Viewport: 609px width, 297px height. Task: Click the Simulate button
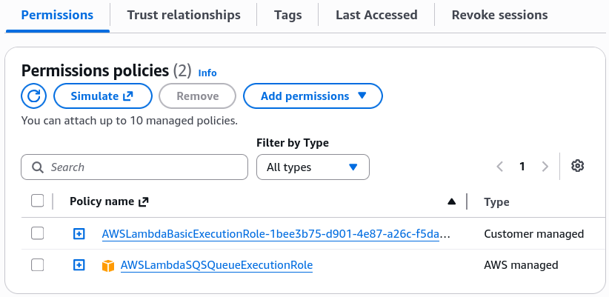pos(102,96)
